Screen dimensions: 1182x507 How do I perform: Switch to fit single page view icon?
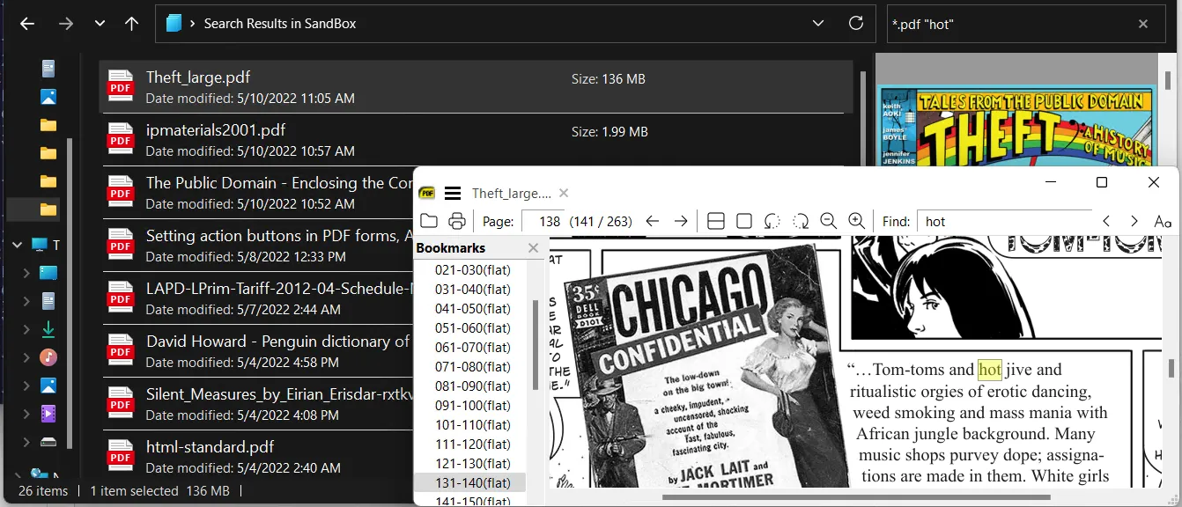click(x=744, y=221)
